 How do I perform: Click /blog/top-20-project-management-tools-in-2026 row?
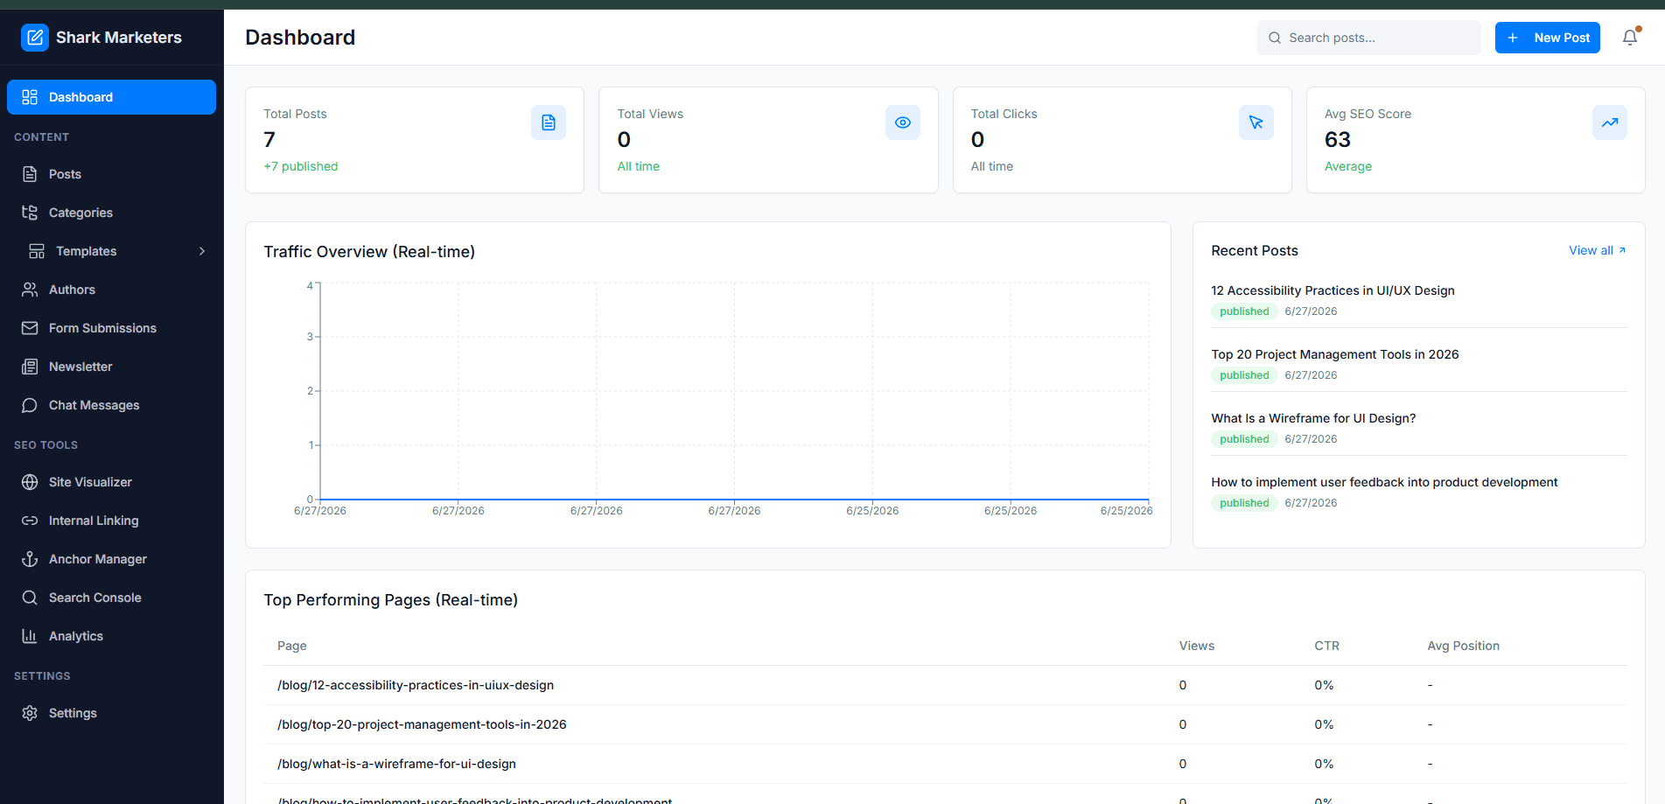[945, 724]
